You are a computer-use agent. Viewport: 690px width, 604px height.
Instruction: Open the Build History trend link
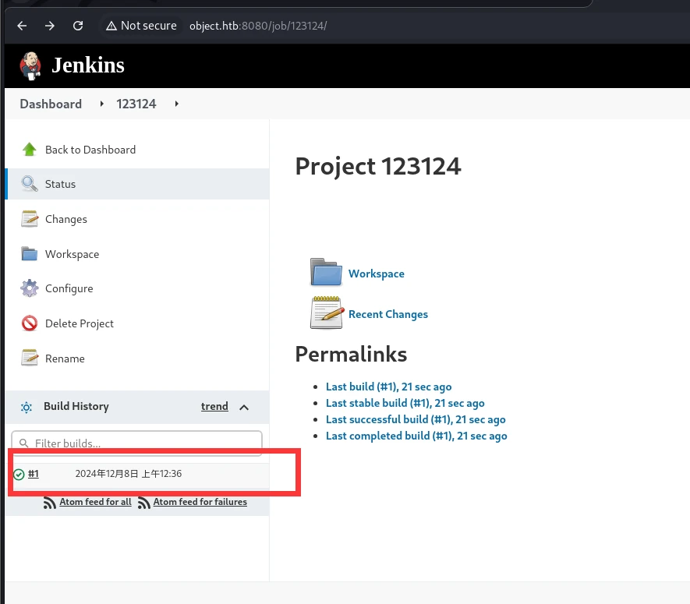[214, 407]
